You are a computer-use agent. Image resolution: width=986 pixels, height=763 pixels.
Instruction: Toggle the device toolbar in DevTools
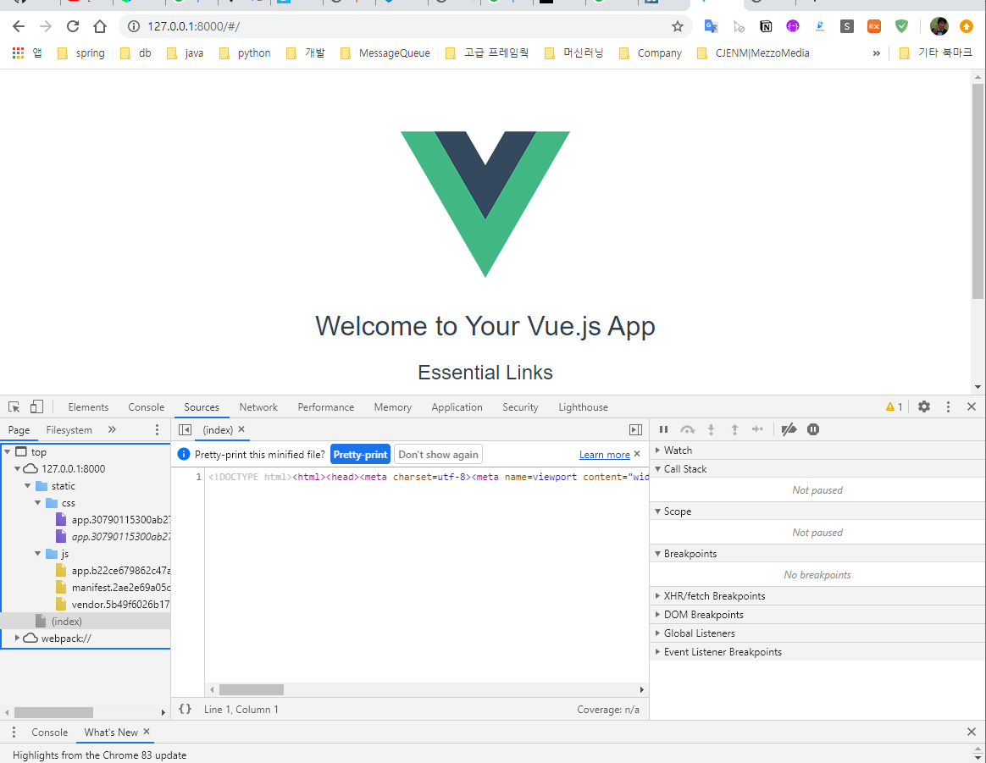tap(36, 407)
